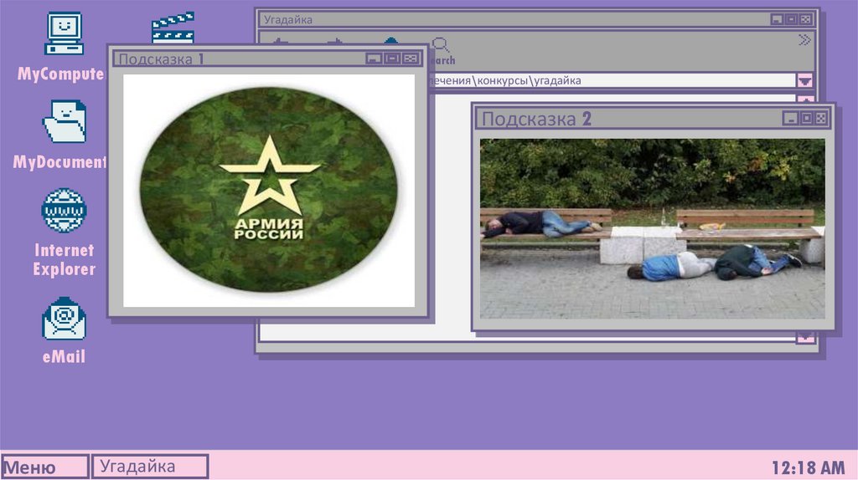Minimize the Угадайка window
858x480 pixels.
[777, 19]
